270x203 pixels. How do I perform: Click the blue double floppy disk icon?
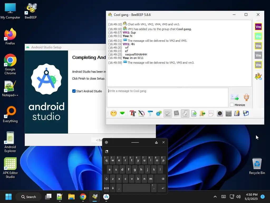click(246, 113)
